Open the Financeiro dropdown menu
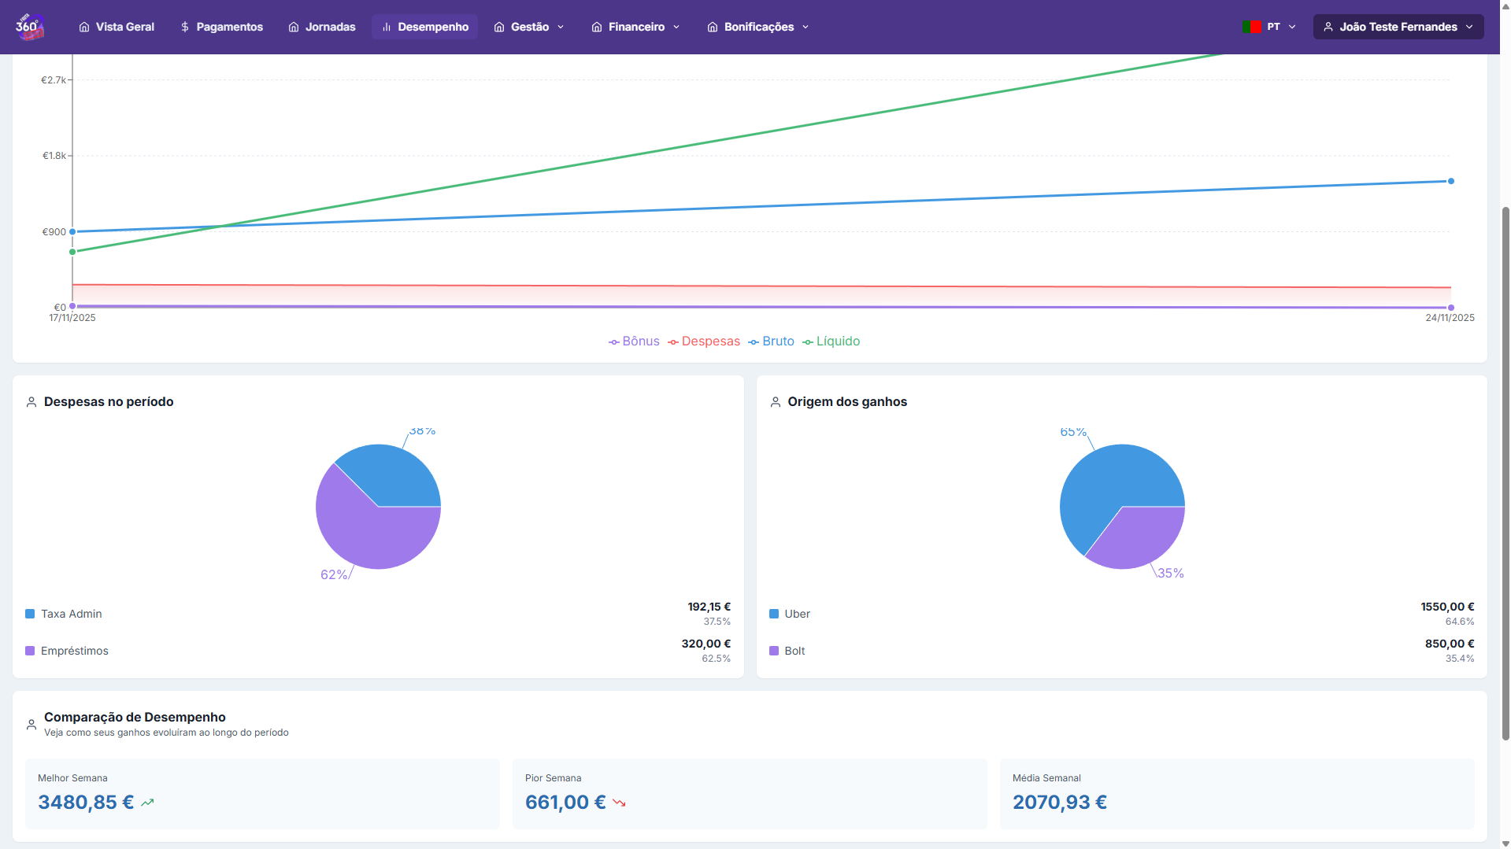 [635, 27]
